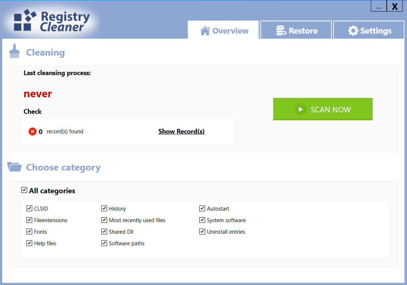The height and width of the screenshot is (285, 407).
Task: Click the Cleaning brush icon
Action: pyautogui.click(x=14, y=51)
